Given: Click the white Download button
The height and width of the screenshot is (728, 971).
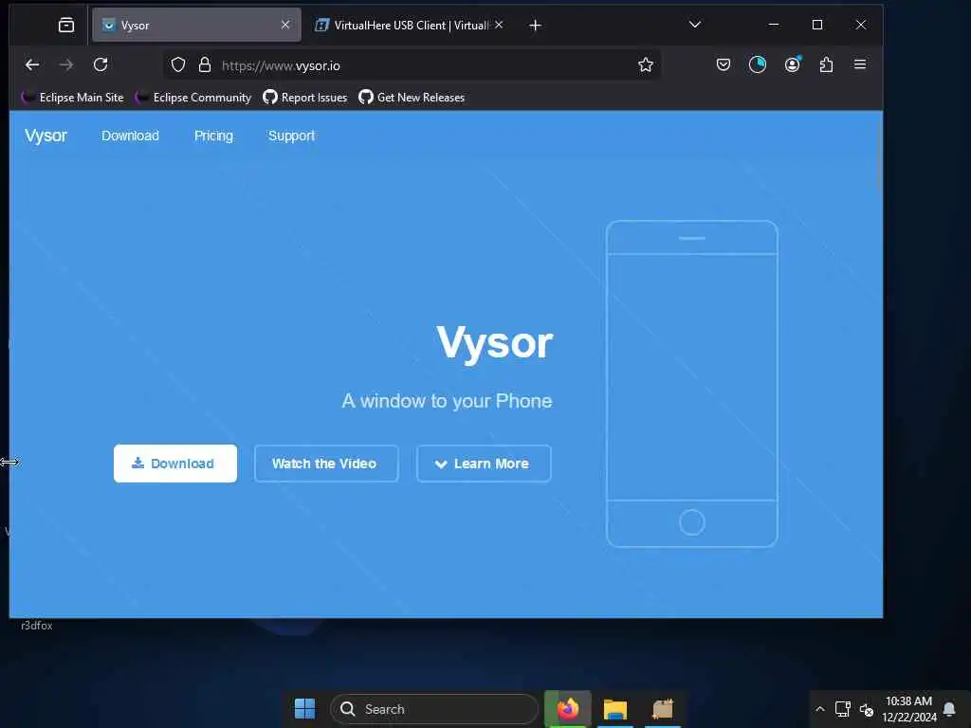Looking at the screenshot, I should point(175,463).
